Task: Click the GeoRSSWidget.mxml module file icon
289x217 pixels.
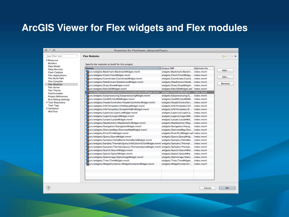Action: click(87, 99)
